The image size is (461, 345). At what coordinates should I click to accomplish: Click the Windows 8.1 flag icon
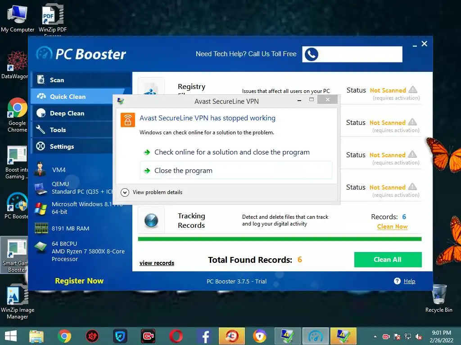(40, 208)
